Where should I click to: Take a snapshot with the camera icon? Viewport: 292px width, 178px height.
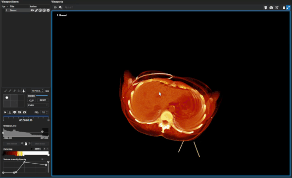tap(271, 7)
